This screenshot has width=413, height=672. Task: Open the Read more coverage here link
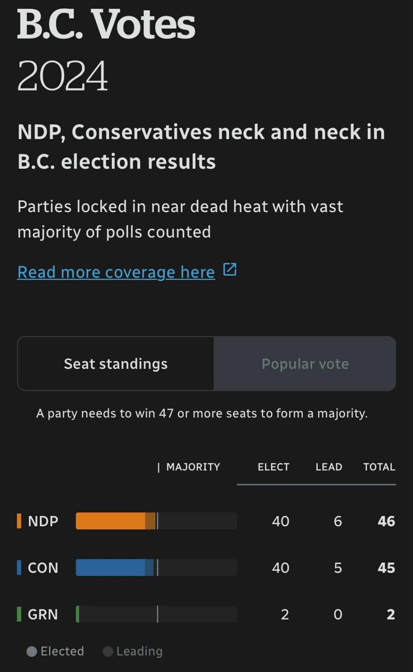click(116, 272)
